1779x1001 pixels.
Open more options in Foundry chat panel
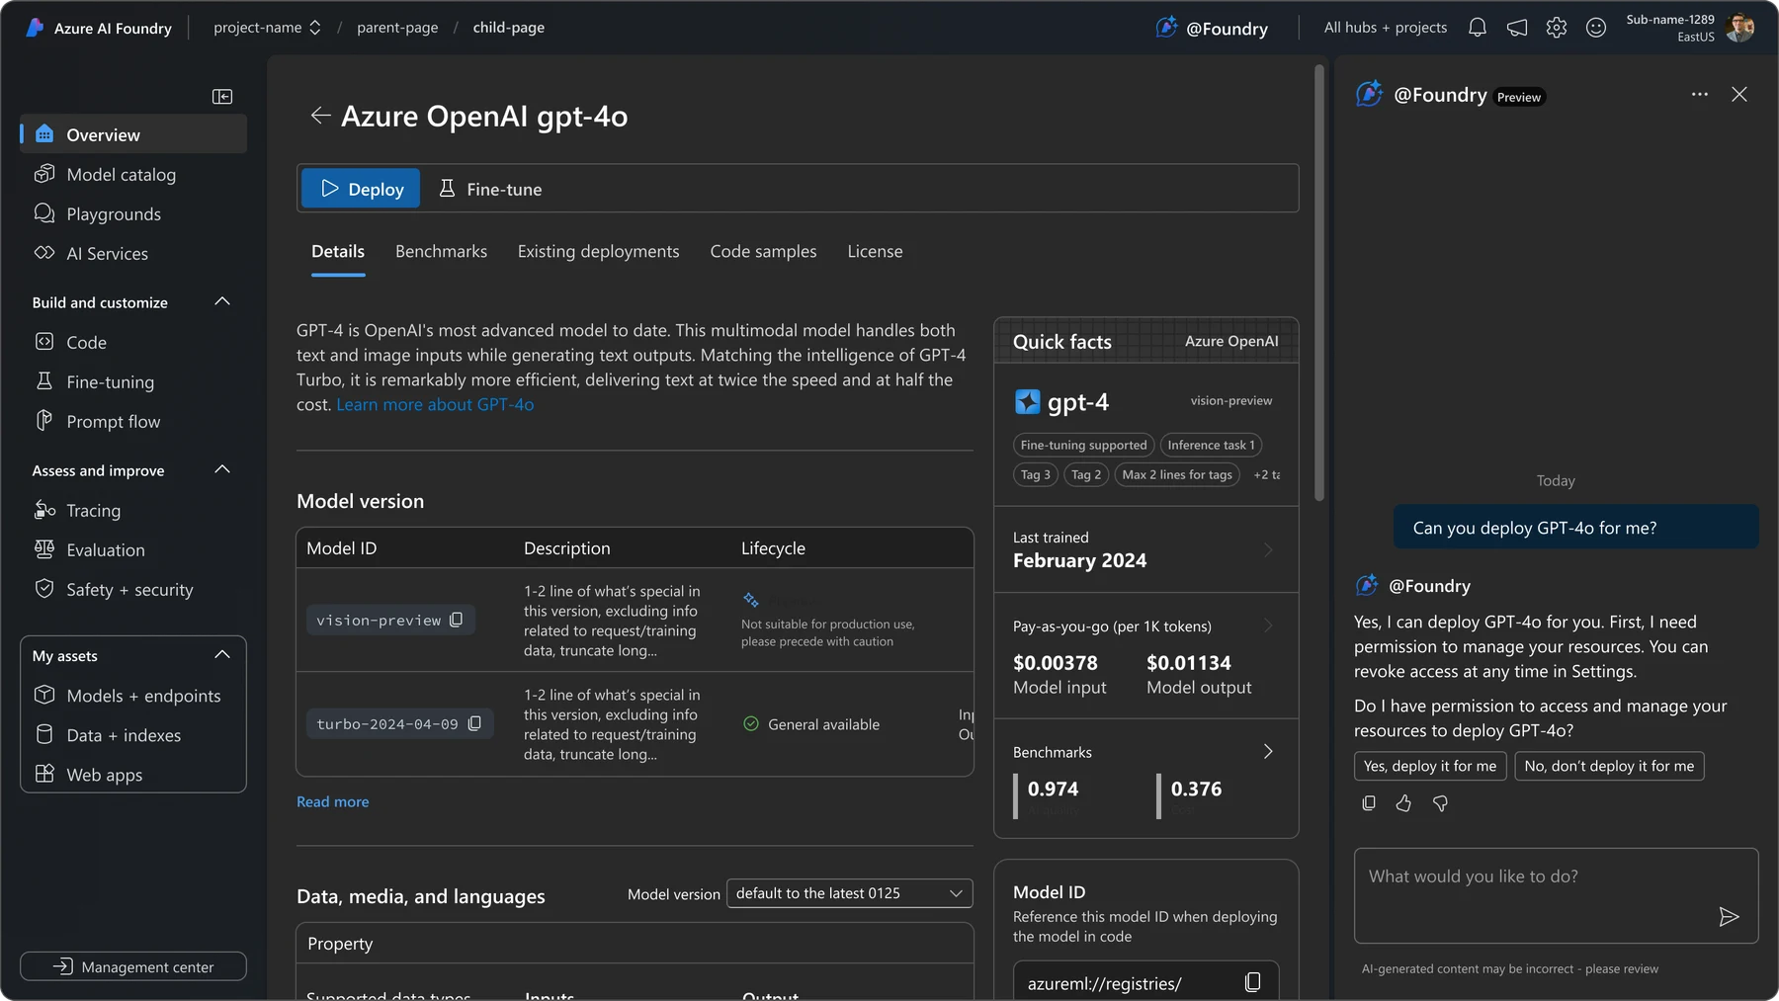click(x=1700, y=94)
